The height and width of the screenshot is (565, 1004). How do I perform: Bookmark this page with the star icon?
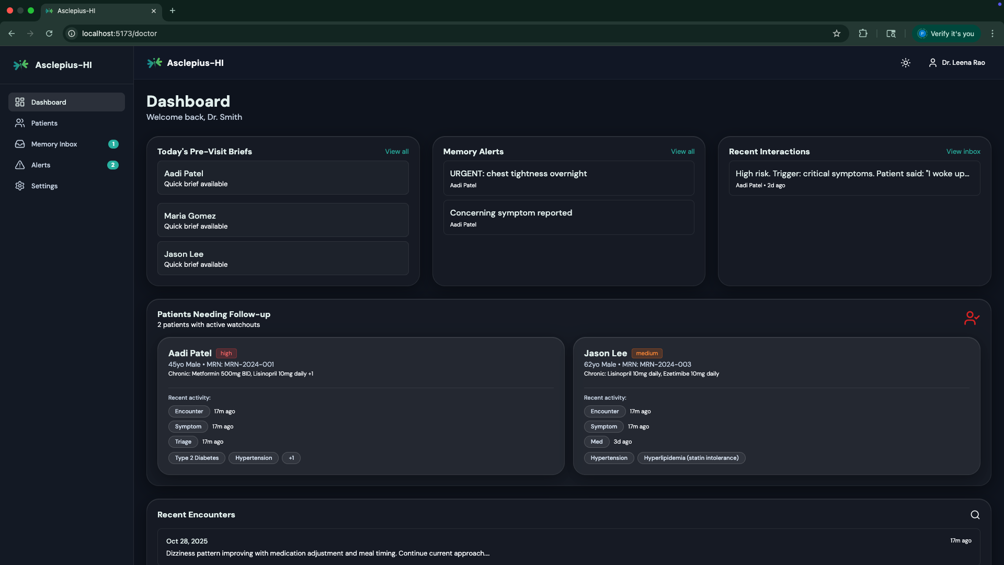[x=837, y=33]
